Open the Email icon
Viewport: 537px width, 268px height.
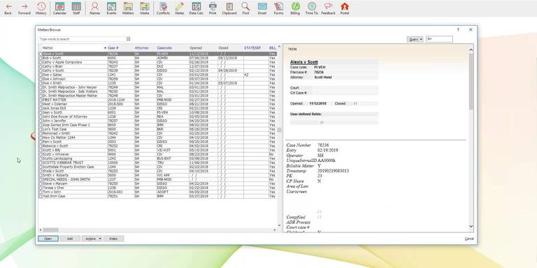[262, 8]
